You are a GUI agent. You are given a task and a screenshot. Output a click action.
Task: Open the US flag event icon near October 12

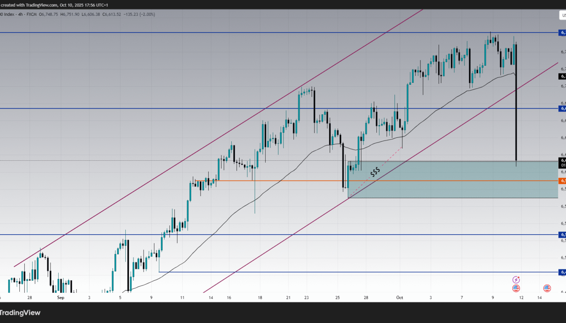pos(516,288)
